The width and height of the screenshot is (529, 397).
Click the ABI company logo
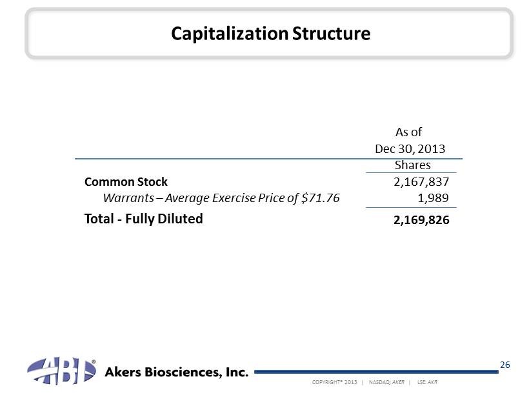pyautogui.click(x=59, y=371)
